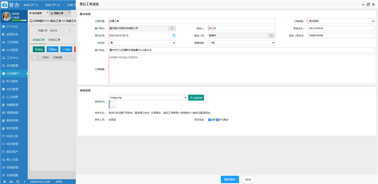This screenshot has height=184, width=378.
Task: Click the green 添加 button
Action: 39,49
